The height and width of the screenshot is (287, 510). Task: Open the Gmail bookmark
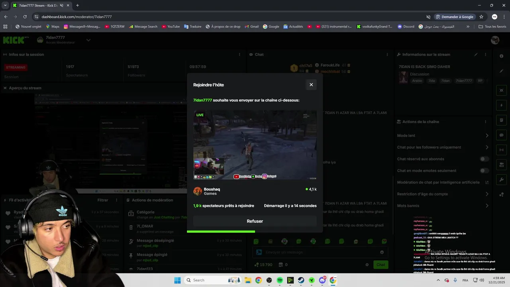click(x=251, y=27)
